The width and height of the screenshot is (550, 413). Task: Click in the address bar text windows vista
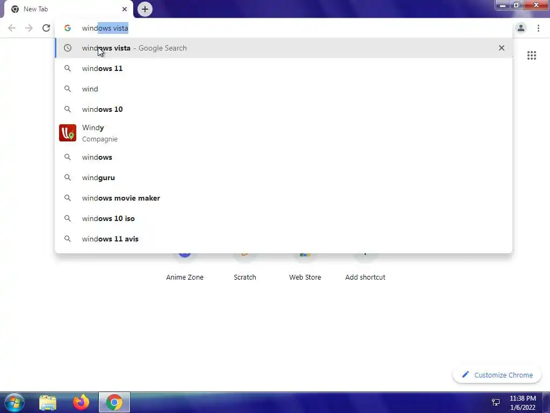click(x=105, y=28)
